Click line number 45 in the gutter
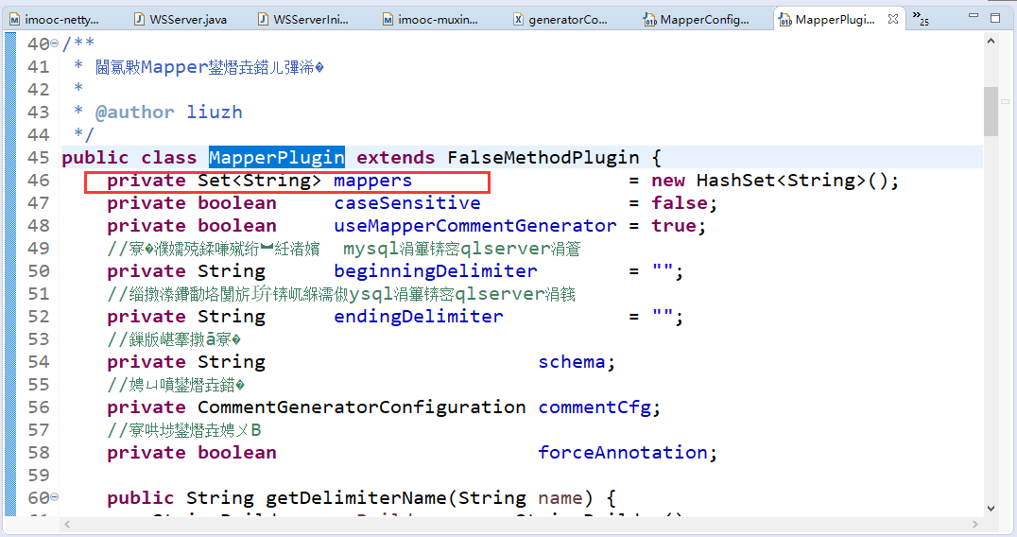1017x537 pixels. point(38,158)
